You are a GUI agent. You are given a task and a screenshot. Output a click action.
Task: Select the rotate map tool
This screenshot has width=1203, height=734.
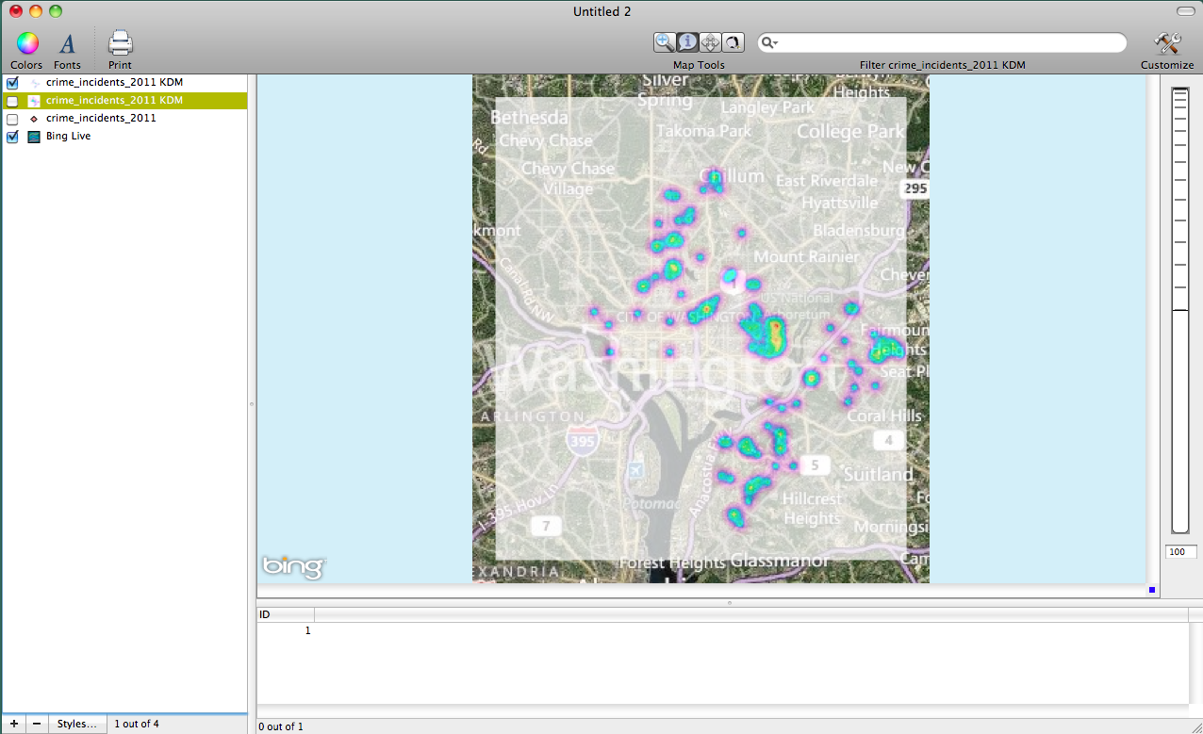click(x=733, y=42)
